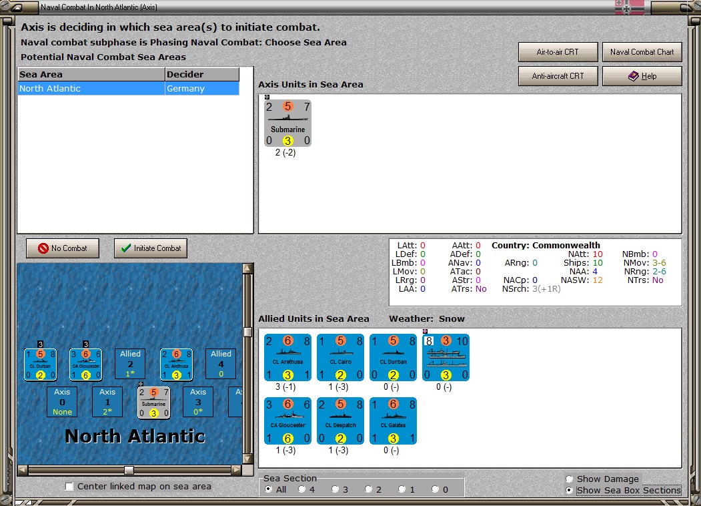Image resolution: width=701 pixels, height=506 pixels.
Task: Open the Anti-aircraft CRT chart
Action: 558,76
